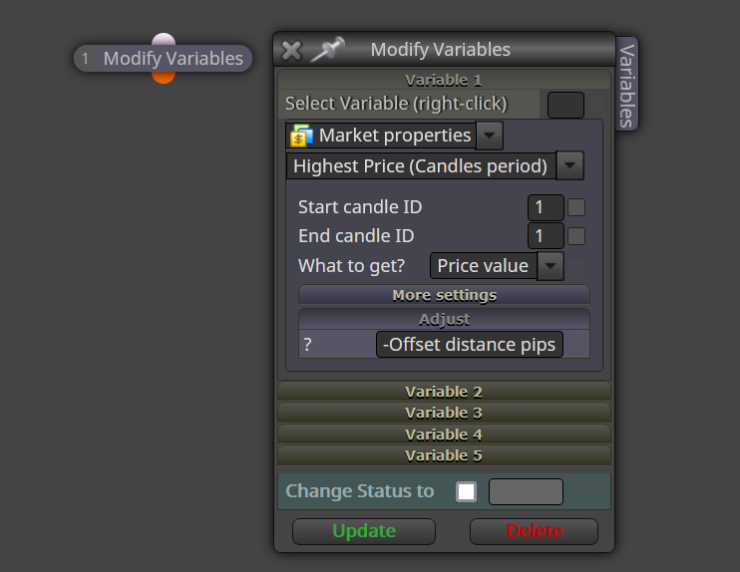
Task: Enable the Change Status to checkbox
Action: pos(466,492)
